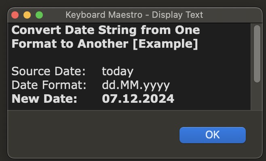Click scrollbar track below the thumb

coord(257,96)
